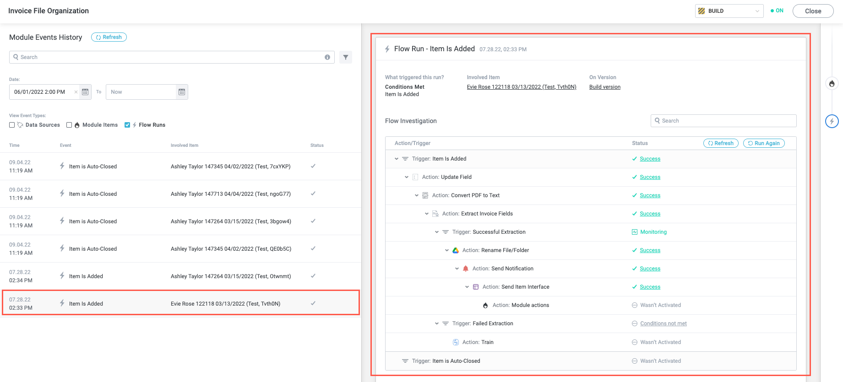Image resolution: width=843 pixels, height=382 pixels.
Task: Uncheck the Flow Runs checkbox
Action: pos(127,125)
